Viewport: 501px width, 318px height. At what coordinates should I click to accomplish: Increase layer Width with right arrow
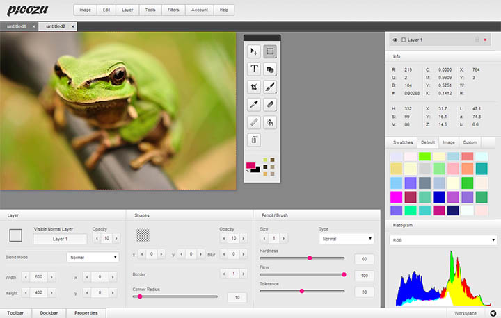(51, 276)
